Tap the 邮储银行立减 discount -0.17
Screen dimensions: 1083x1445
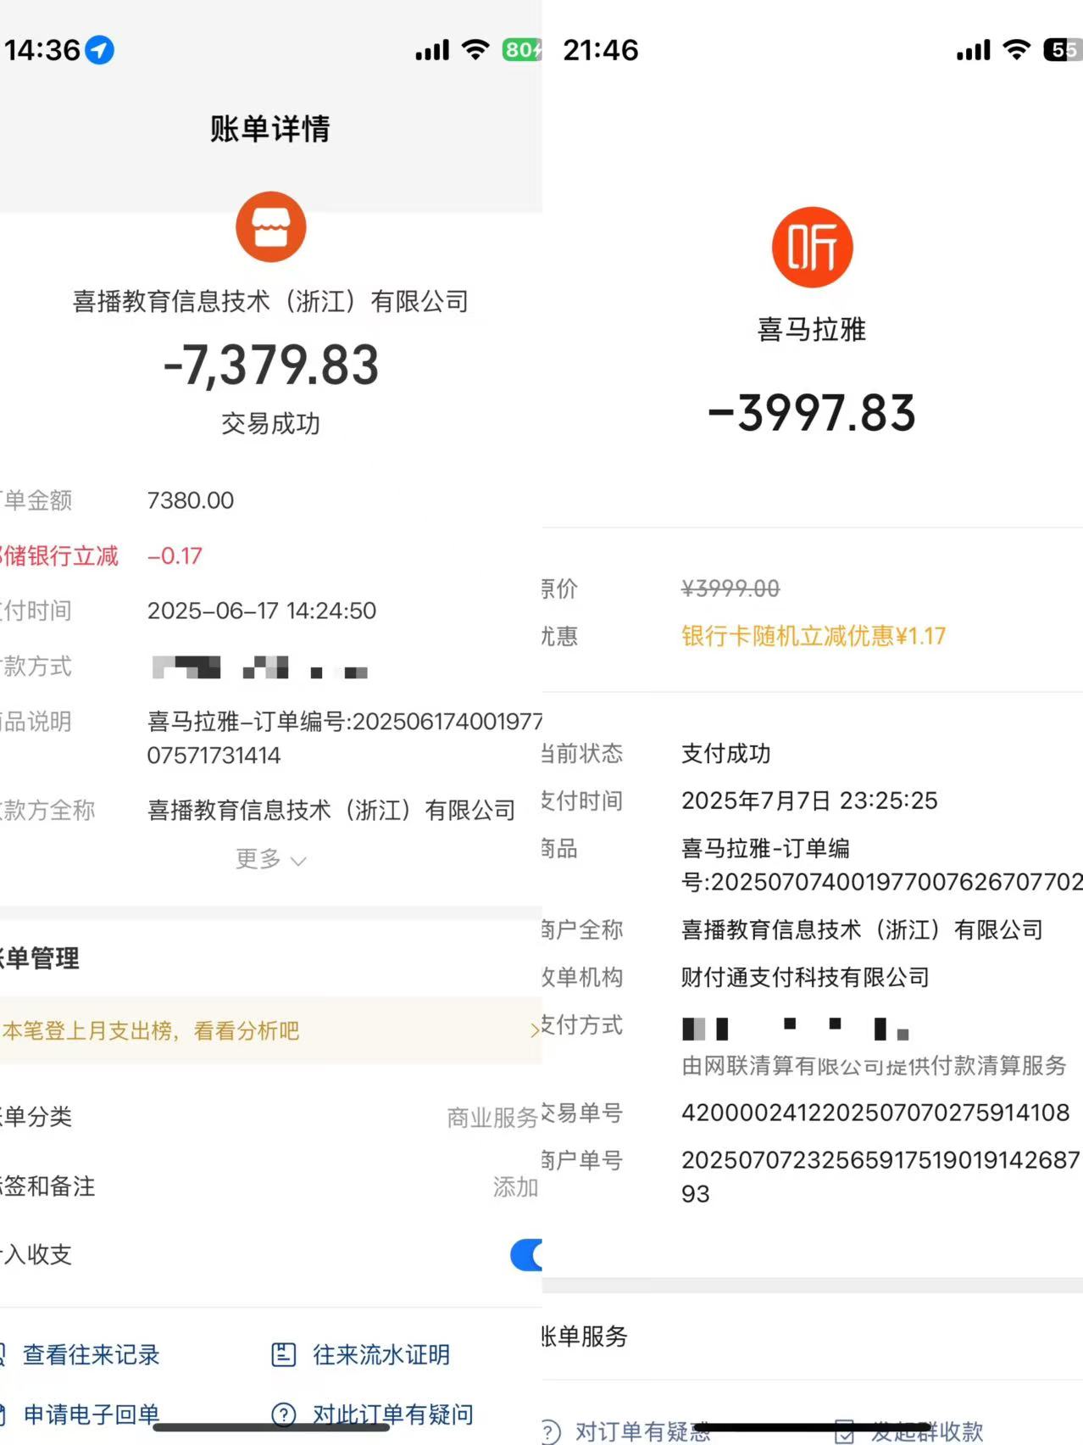[x=175, y=556]
